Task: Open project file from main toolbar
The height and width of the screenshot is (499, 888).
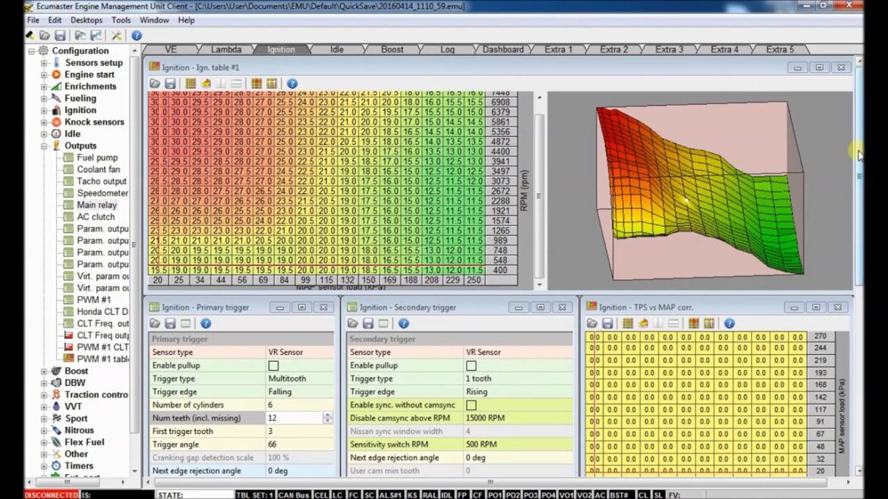Action: tap(46, 36)
